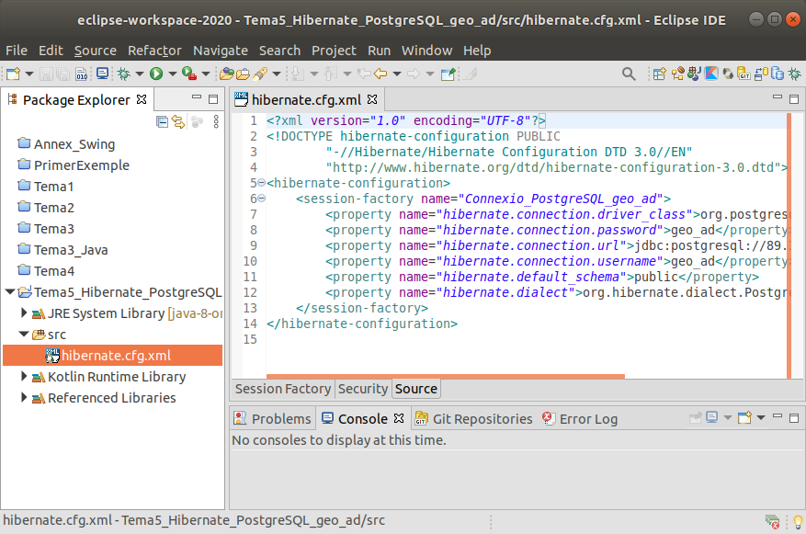
Task: Open the Terminal monitor icon
Action: 102,74
